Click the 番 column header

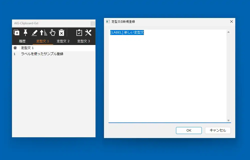tap(15, 48)
